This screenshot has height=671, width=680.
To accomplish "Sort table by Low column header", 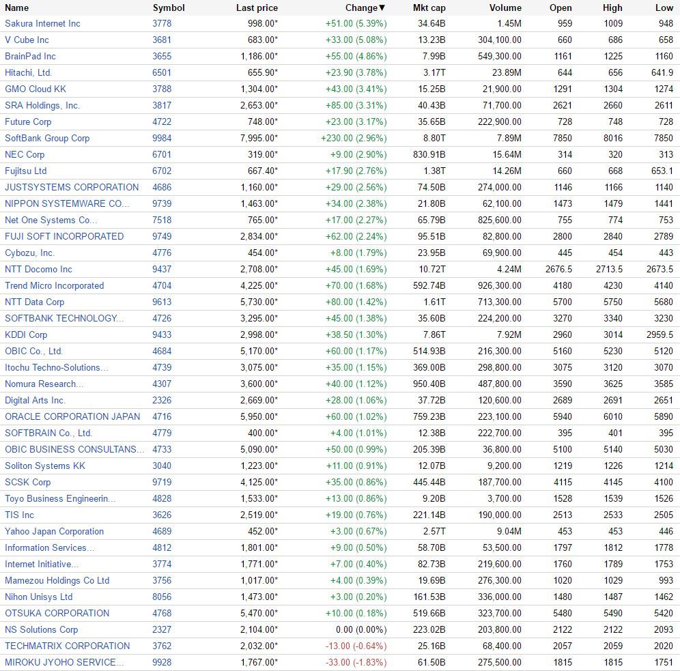I will (664, 8).
